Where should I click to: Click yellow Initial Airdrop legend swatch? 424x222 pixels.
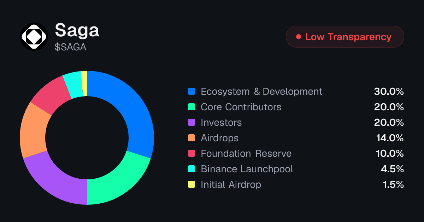click(x=192, y=185)
